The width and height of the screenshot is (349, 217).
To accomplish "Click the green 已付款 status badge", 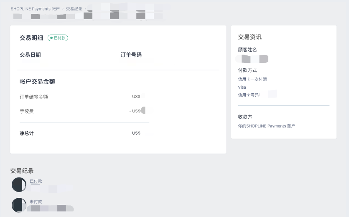I will click(x=58, y=38).
